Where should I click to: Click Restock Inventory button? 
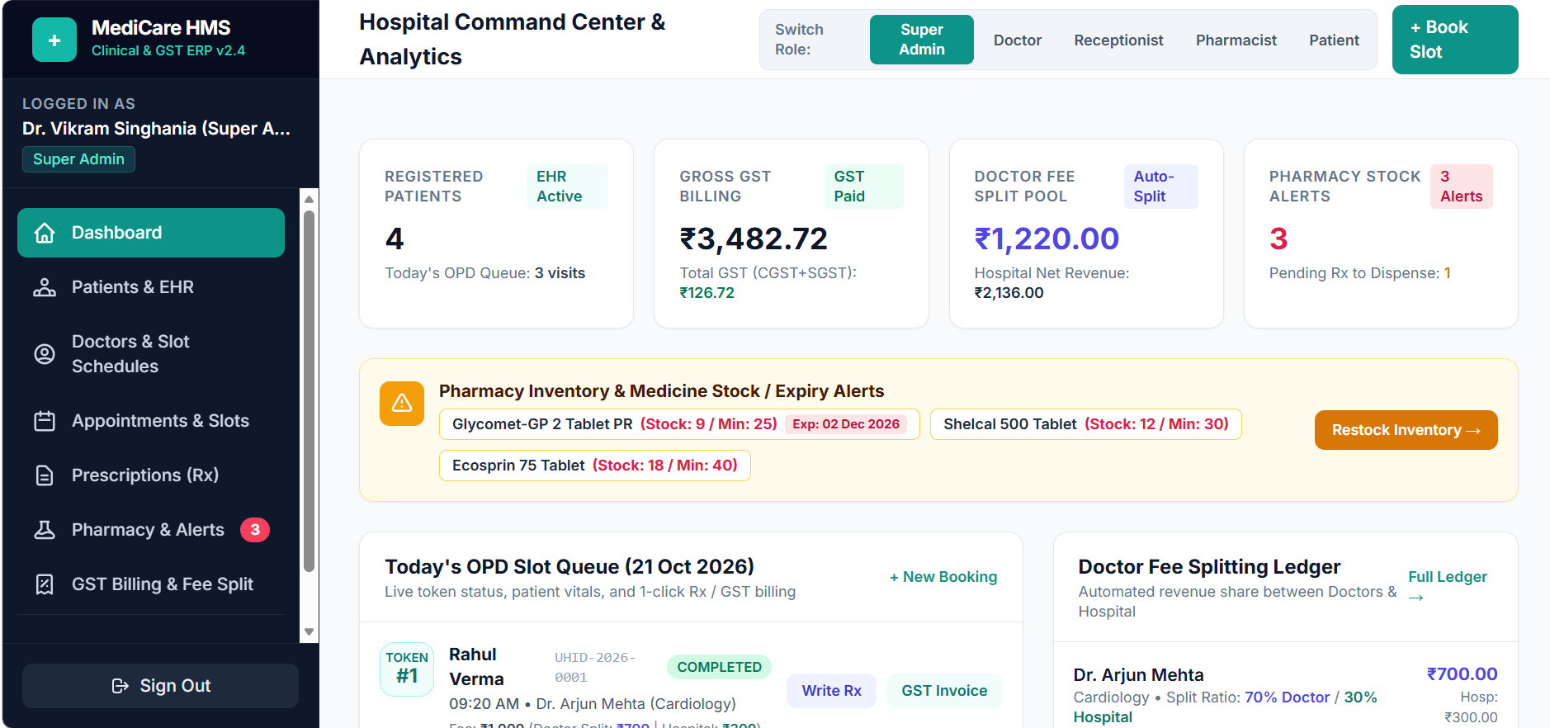[x=1406, y=430]
